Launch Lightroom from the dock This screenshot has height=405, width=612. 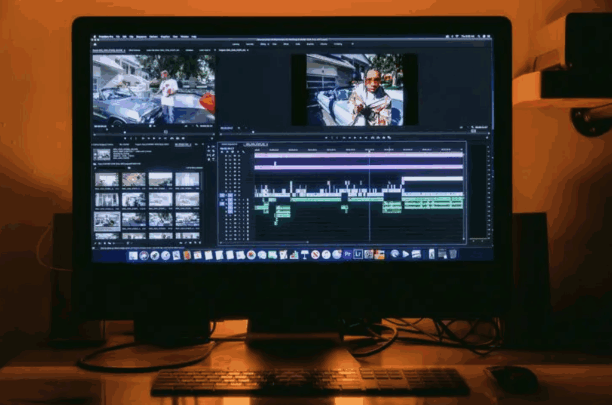point(358,254)
